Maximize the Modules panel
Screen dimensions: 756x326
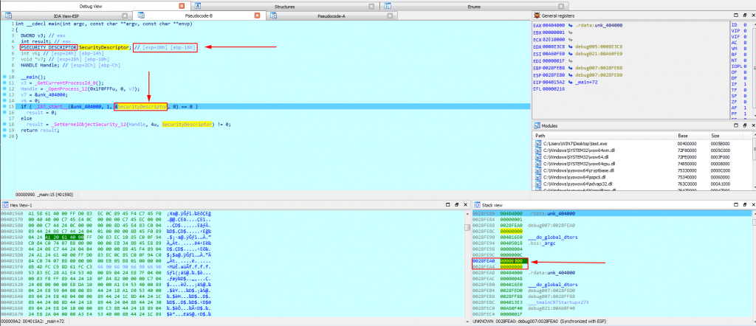(x=736, y=125)
